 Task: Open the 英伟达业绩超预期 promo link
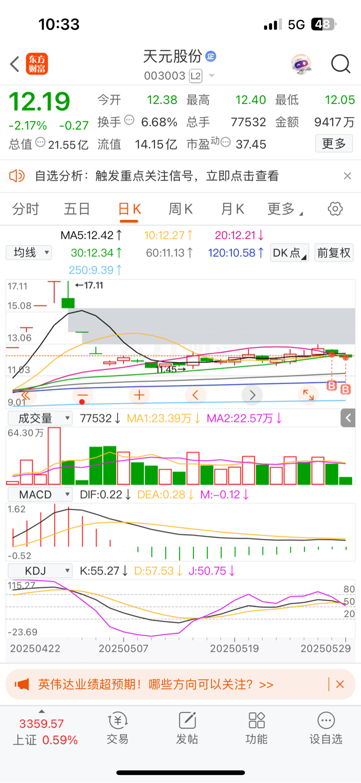point(156,684)
